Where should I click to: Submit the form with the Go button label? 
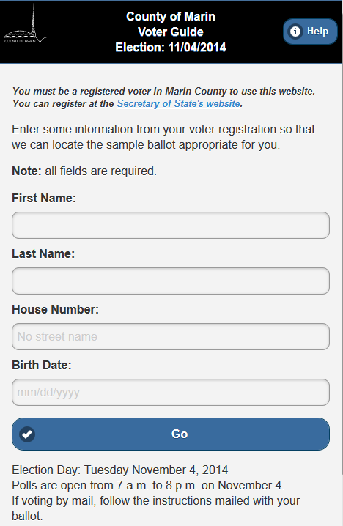pyautogui.click(x=180, y=434)
